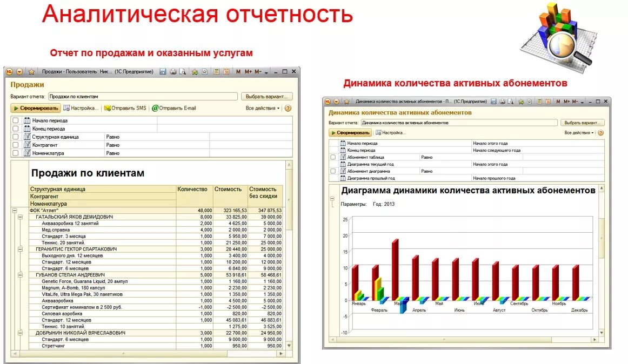Open print preview in Продажи title bar

coord(183,72)
